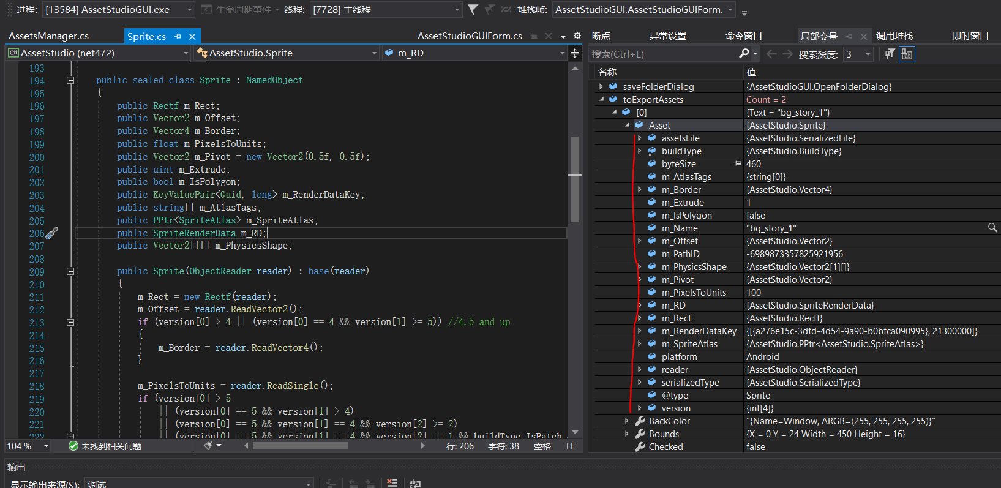Image resolution: width=1001 pixels, height=488 pixels.
Task: Expand the saveFolderDialog variable node
Action: point(601,87)
